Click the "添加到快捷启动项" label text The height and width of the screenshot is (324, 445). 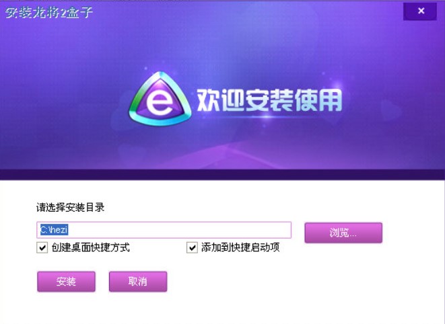tap(240, 247)
